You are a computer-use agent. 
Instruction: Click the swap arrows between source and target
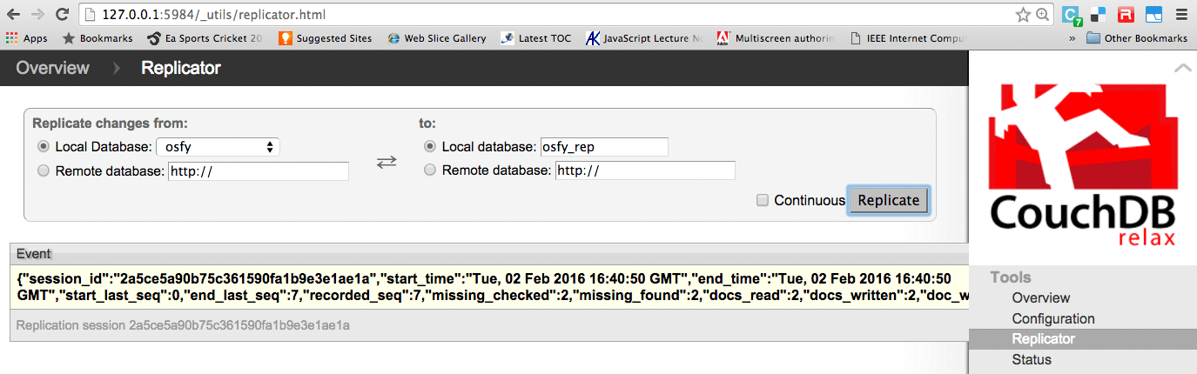coord(387,162)
